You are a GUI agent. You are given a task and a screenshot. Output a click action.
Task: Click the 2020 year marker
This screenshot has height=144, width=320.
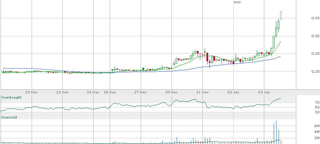[x=237, y=2]
